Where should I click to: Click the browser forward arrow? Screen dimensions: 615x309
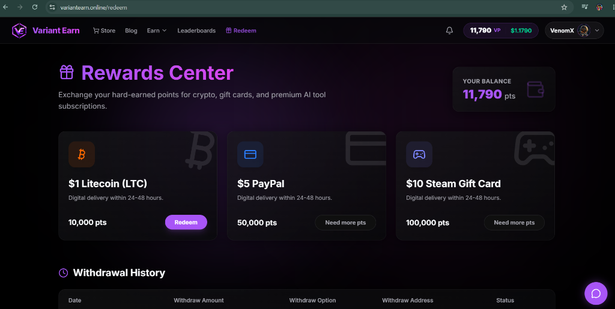tap(20, 7)
